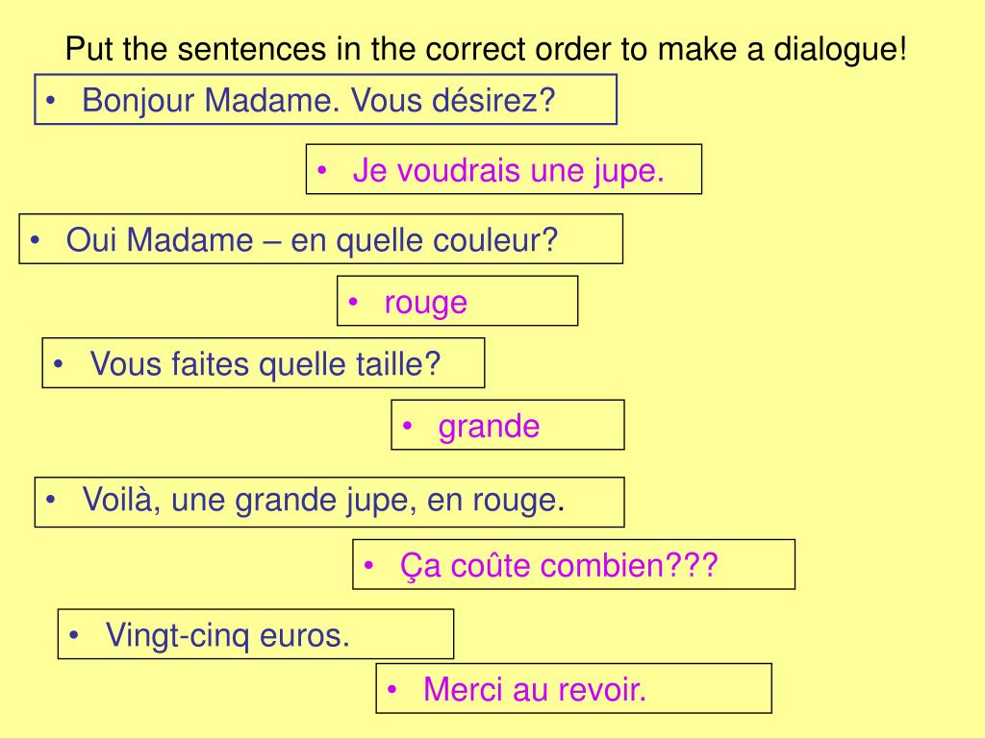Click the 'grande' answer box
The width and height of the screenshot is (985, 738).
coord(508,426)
